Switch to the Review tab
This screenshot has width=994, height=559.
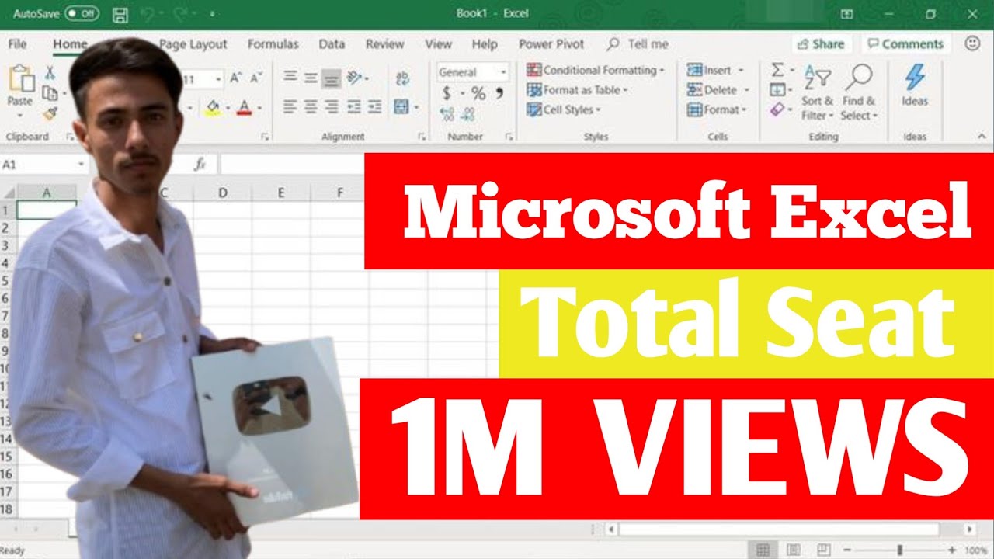(x=385, y=44)
